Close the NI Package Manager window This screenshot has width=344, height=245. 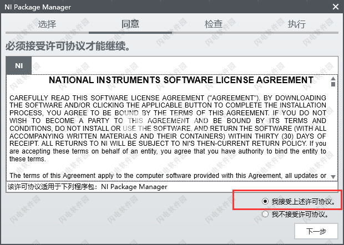coord(336,7)
